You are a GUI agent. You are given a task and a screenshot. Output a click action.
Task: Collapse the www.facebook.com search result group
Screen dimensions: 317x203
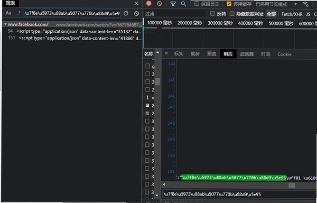tap(5, 24)
